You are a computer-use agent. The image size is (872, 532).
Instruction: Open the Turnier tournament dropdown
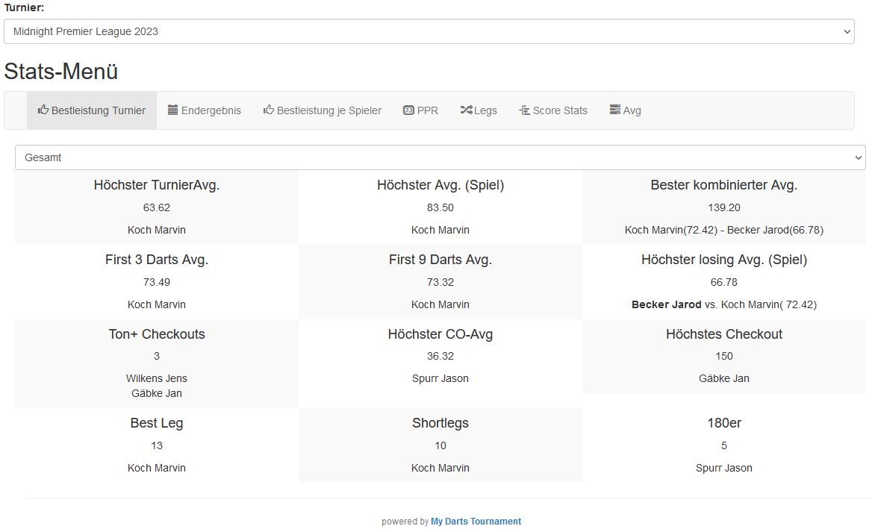click(429, 31)
